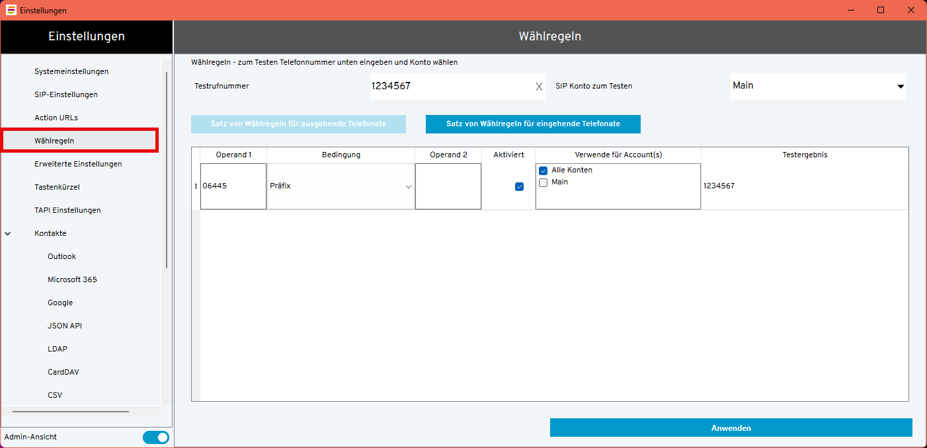Check the Main account checkbox
The height and width of the screenshot is (448, 927).
pos(544,182)
